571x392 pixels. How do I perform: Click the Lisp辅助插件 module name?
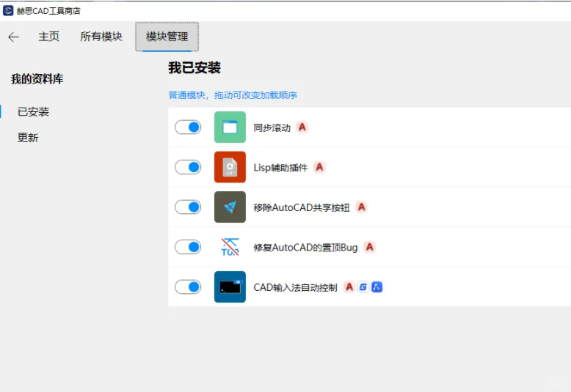(280, 168)
